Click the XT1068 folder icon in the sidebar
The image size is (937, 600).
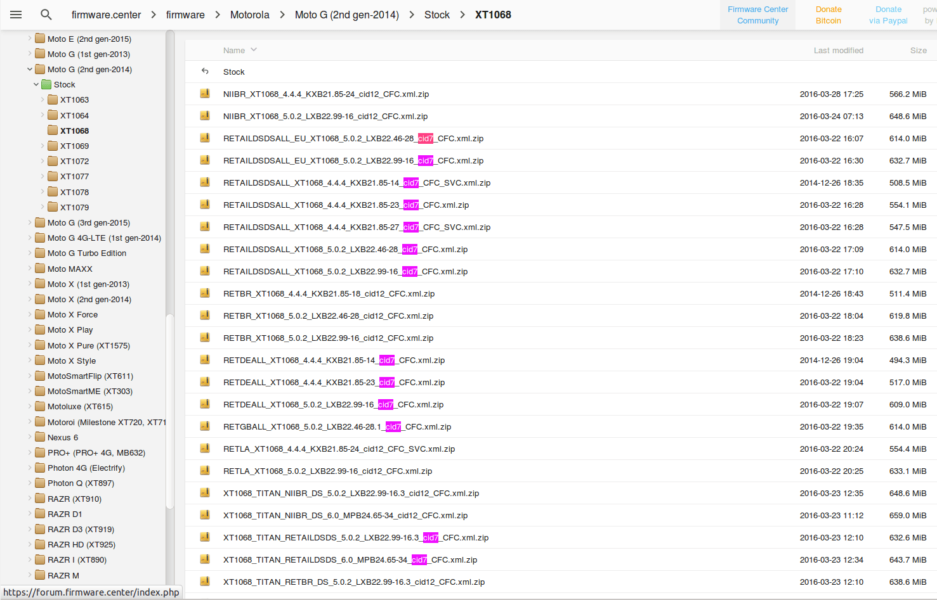tap(53, 131)
